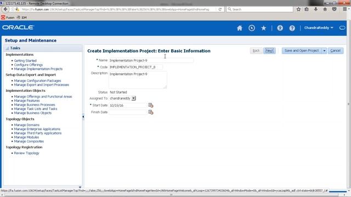
Task: Click Save and Open Project button
Action: pyautogui.click(x=302, y=51)
